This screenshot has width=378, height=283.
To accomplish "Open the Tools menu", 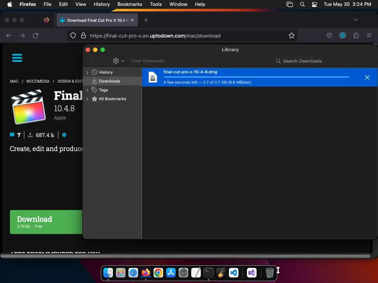I will [156, 4].
